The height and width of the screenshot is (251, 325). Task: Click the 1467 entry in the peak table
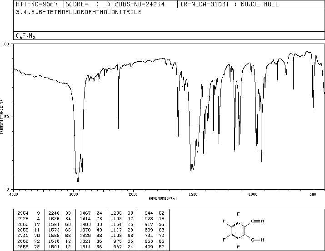pyautogui.click(x=85, y=213)
